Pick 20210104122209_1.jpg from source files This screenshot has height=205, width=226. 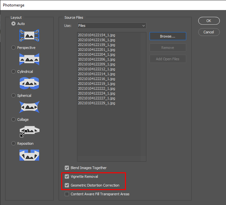[x=96, y=64]
